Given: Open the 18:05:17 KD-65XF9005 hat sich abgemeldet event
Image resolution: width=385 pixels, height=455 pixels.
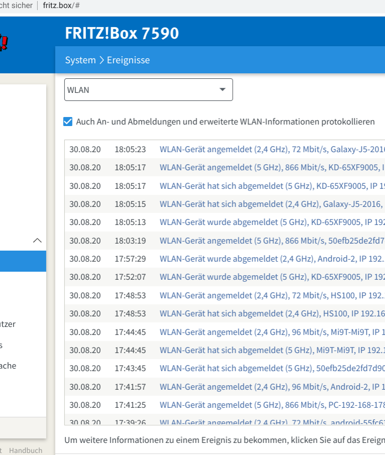Looking at the screenshot, I should (x=272, y=186).
